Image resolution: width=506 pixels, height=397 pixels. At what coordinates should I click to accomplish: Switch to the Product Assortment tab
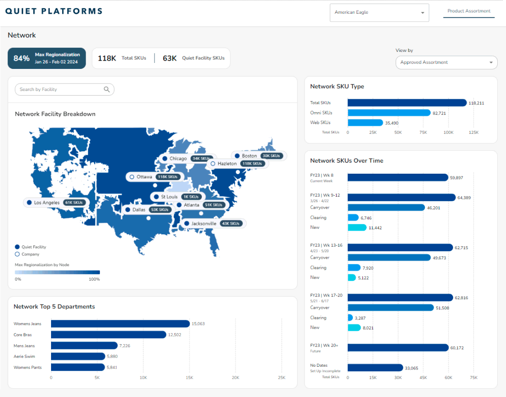469,11
